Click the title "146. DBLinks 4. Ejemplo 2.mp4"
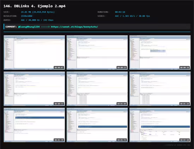 [x=35, y=6]
